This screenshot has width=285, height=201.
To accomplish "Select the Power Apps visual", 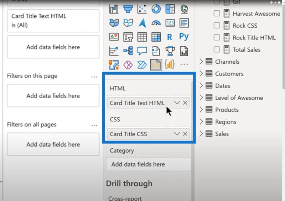I will tap(128, 65).
